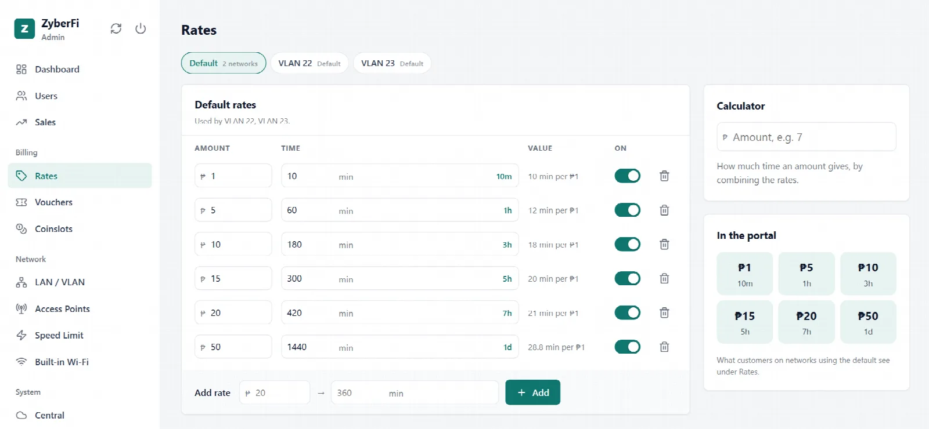Select the Default 2 networks tab

point(224,63)
